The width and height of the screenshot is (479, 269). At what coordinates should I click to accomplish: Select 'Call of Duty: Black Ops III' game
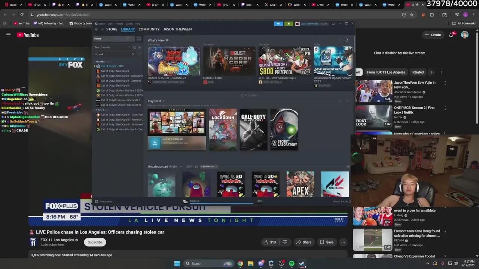coord(115,86)
